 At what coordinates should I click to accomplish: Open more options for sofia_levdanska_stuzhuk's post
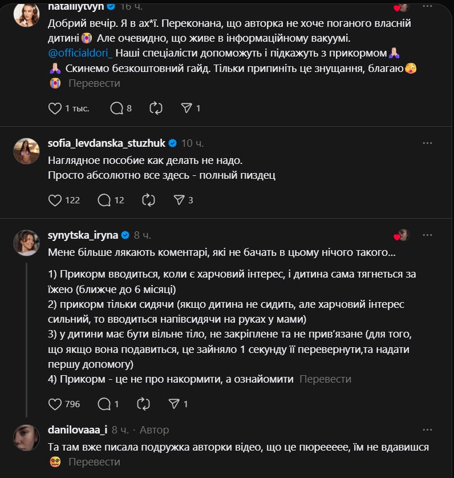coord(427,143)
